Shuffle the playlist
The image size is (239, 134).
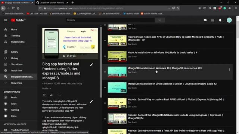44,95
